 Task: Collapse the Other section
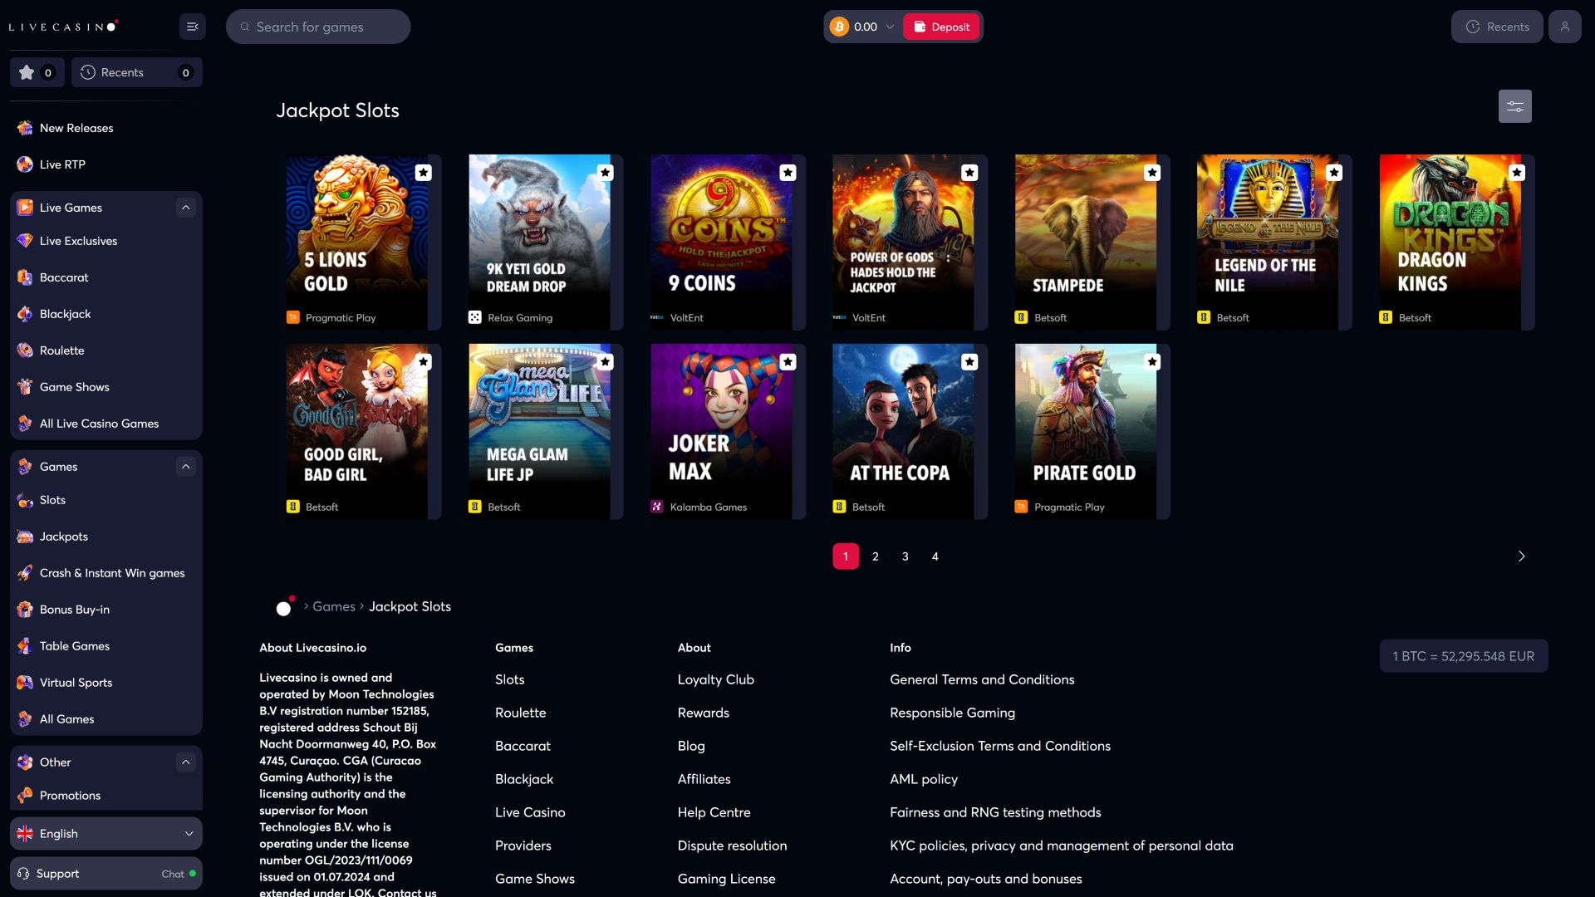click(186, 762)
